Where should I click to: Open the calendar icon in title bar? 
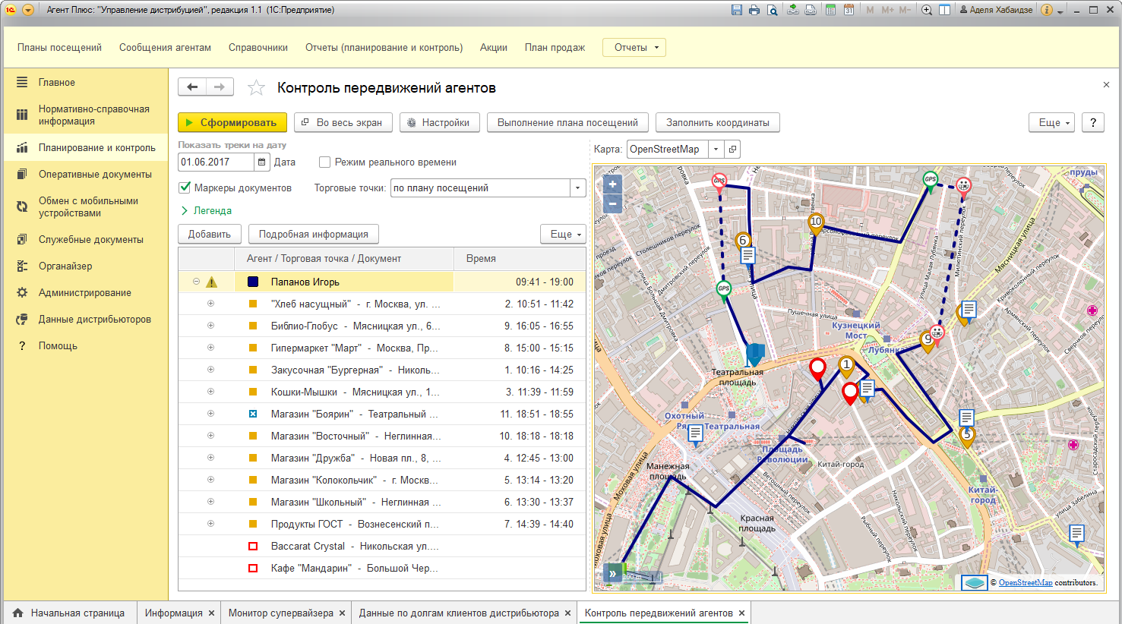849,10
